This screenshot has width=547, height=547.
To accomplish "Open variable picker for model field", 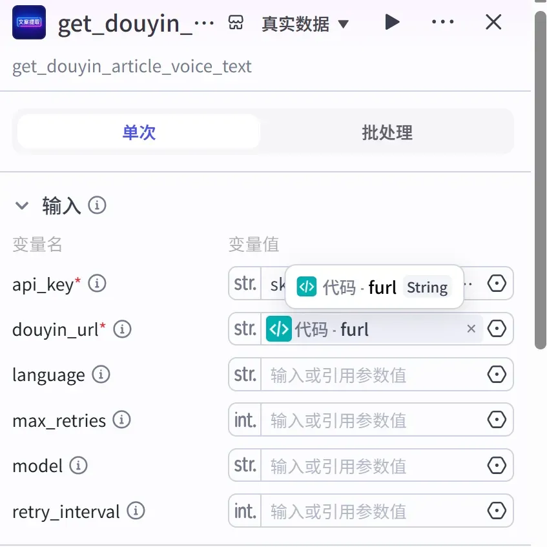I will pyautogui.click(x=497, y=466).
